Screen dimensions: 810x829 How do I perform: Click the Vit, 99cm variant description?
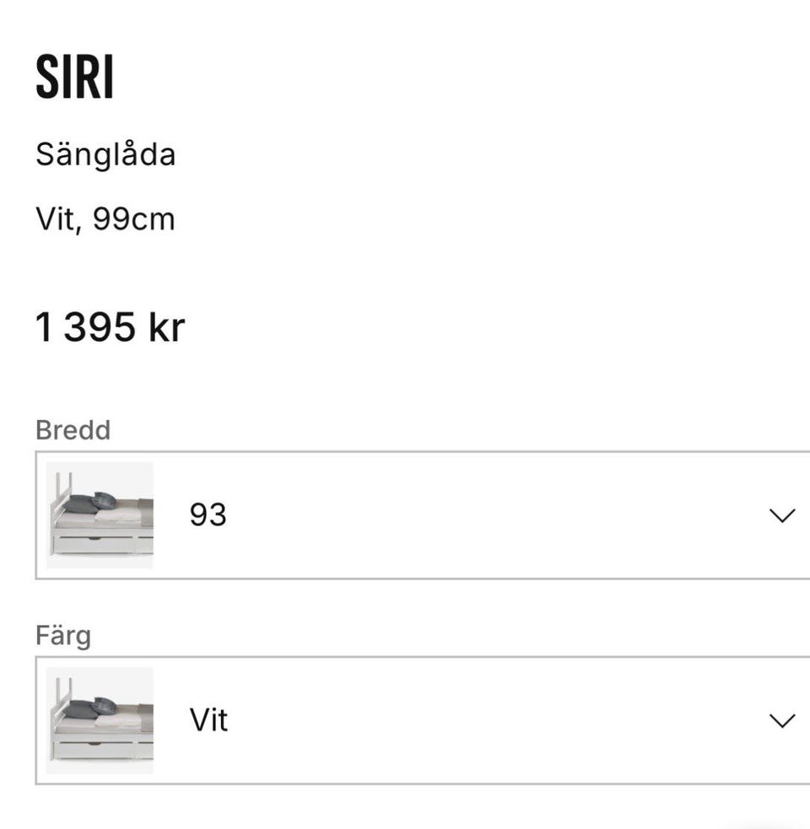click(x=105, y=219)
